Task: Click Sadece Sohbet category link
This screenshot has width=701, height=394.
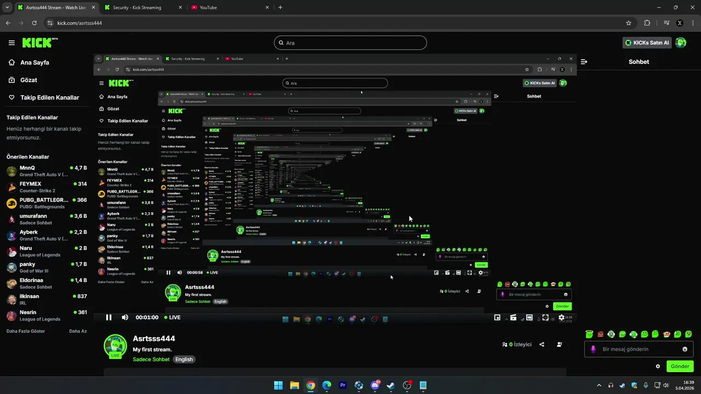Action: [151, 360]
